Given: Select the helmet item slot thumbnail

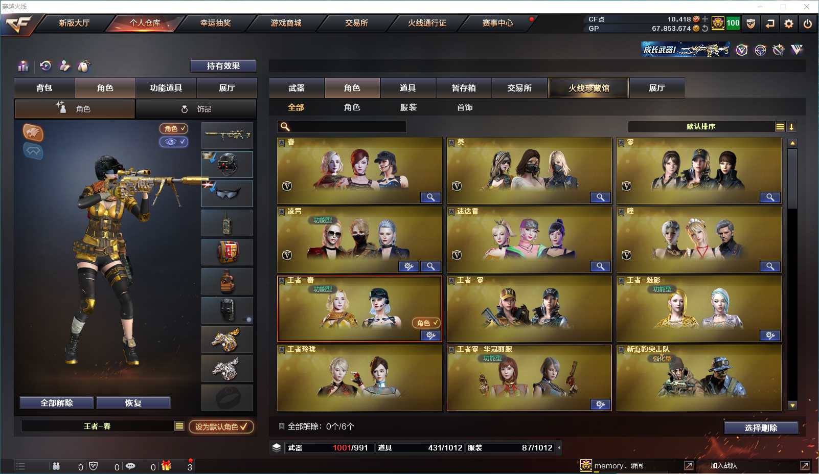Looking at the screenshot, I should (227, 165).
